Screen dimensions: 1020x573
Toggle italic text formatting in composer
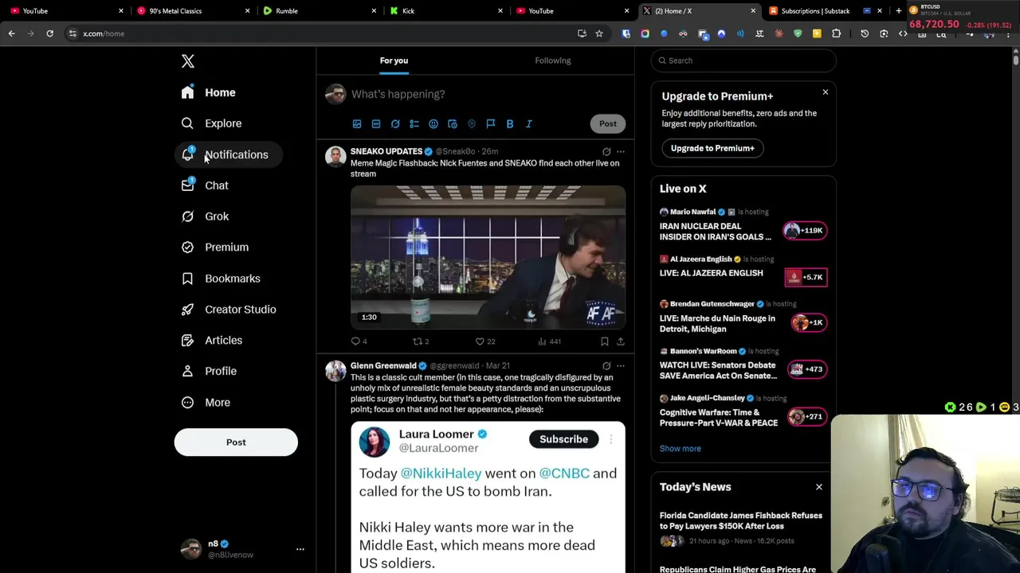click(x=529, y=124)
